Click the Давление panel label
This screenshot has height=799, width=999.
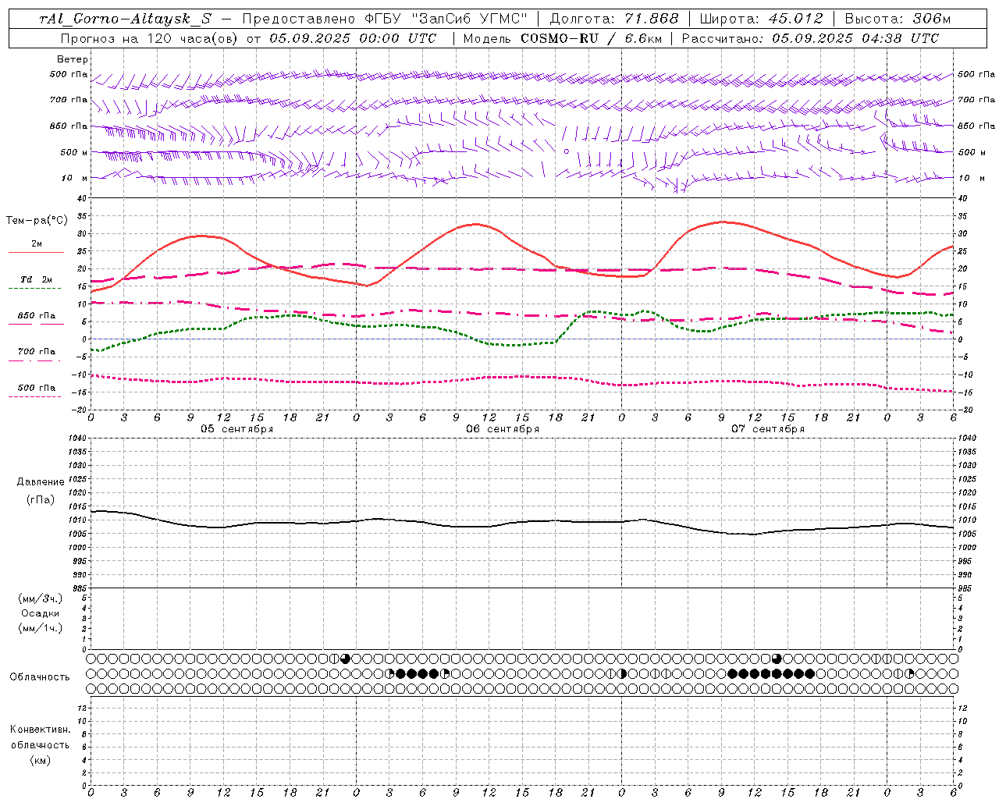click(41, 482)
